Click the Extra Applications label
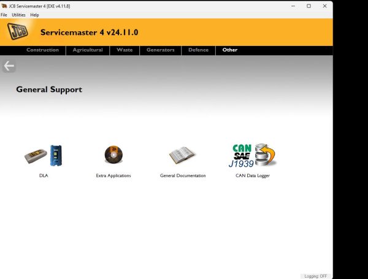This screenshot has width=368, height=279. pos(113,175)
